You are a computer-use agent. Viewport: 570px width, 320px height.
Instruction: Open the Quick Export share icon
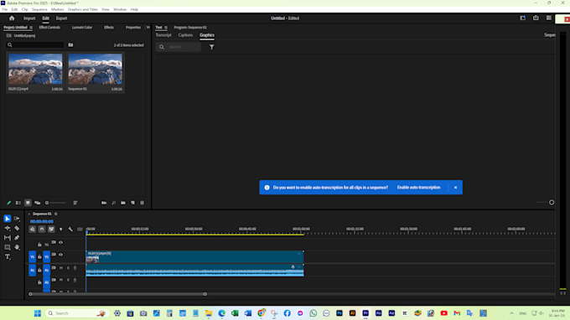[x=536, y=18]
